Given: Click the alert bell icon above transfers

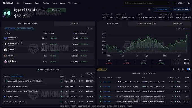Looking at the screenshot, I should pyautogui.click(x=174, y=69).
